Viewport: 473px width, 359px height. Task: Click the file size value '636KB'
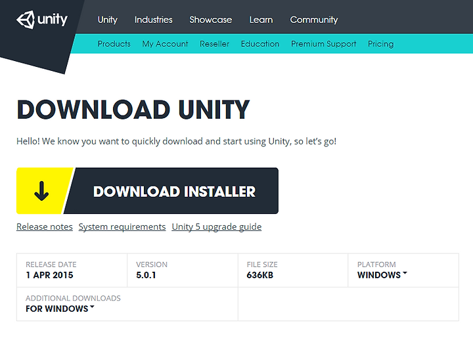259,275
